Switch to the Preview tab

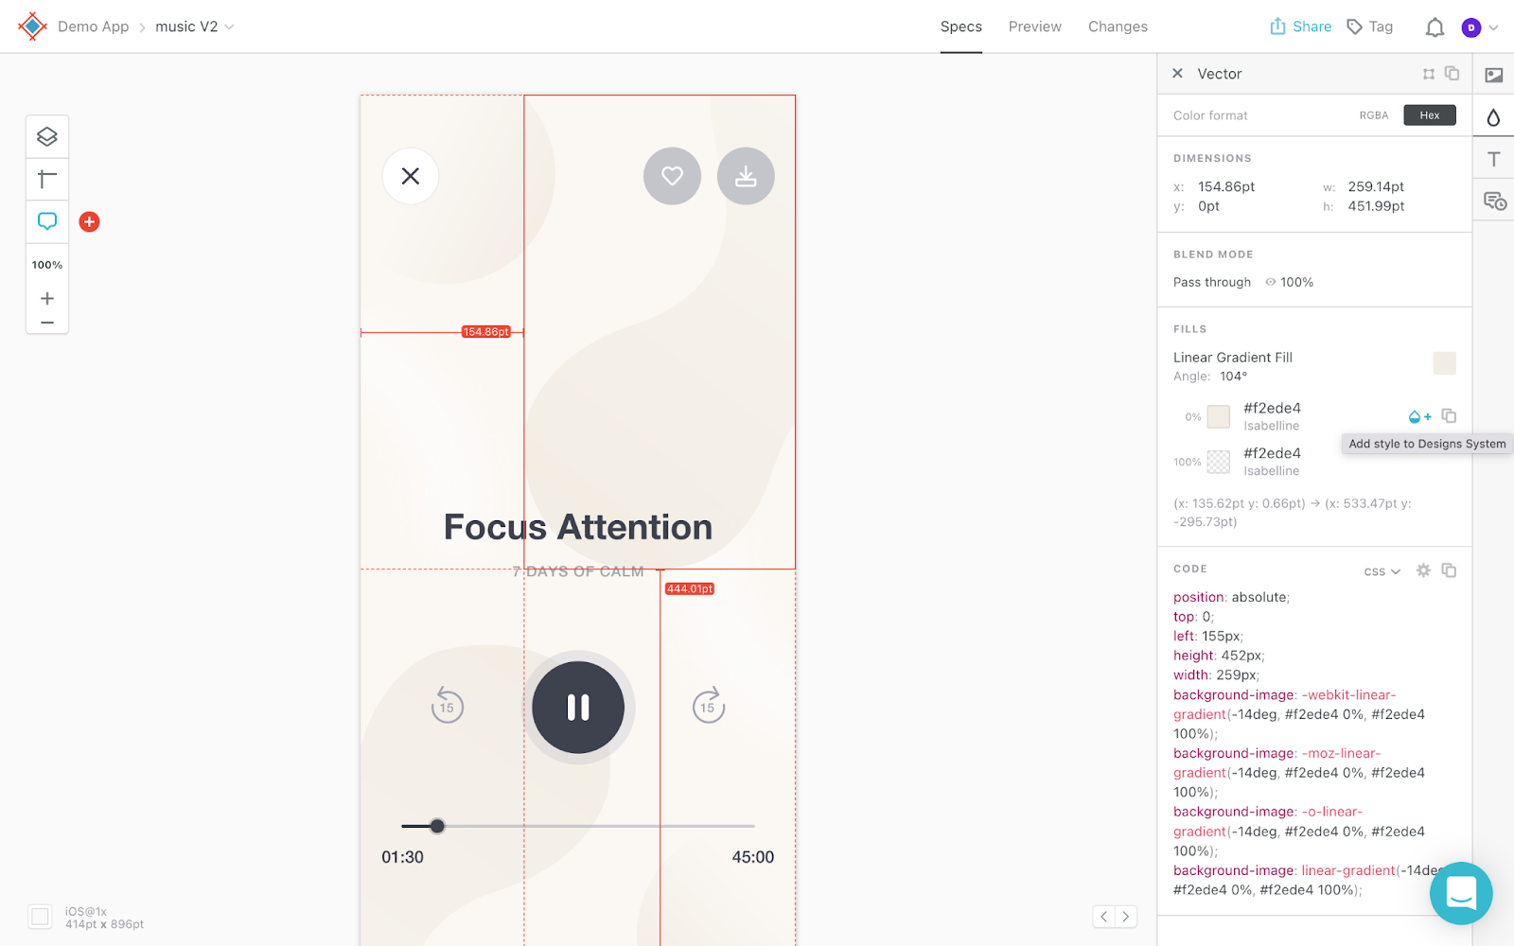1035,26
